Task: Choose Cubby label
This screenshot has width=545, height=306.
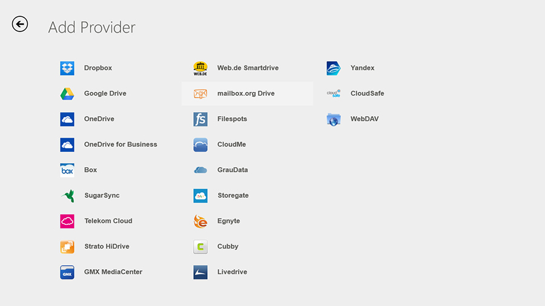Action: [x=228, y=246]
